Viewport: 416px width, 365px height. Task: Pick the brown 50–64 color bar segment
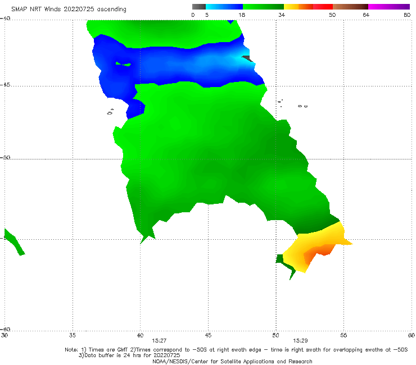pyautogui.click(x=350, y=7)
